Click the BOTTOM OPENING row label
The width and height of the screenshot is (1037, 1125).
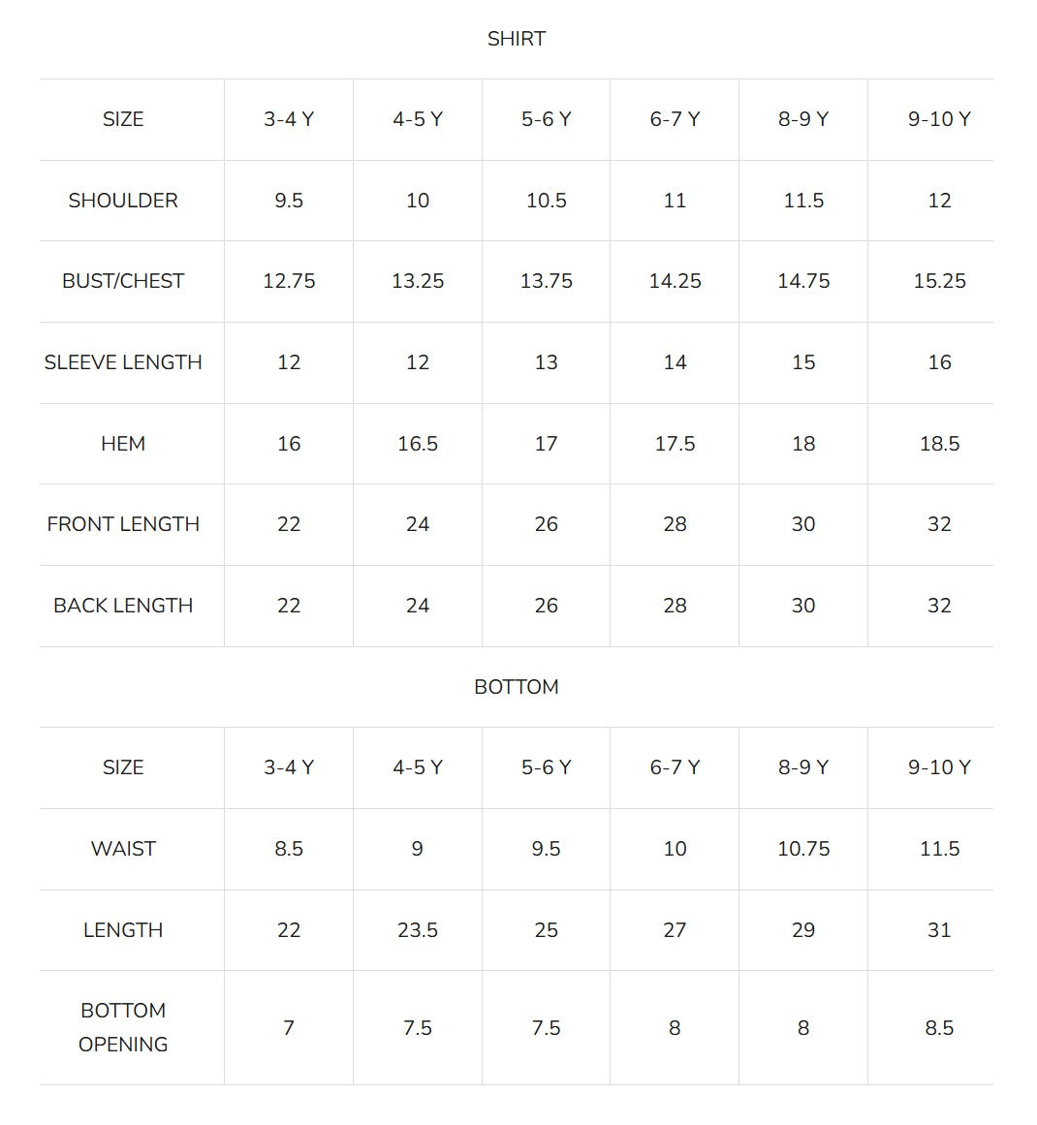click(x=123, y=1027)
